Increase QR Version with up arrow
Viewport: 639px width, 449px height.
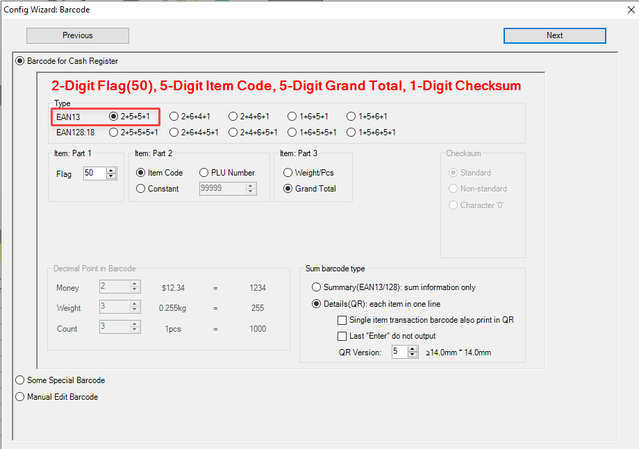click(x=413, y=349)
